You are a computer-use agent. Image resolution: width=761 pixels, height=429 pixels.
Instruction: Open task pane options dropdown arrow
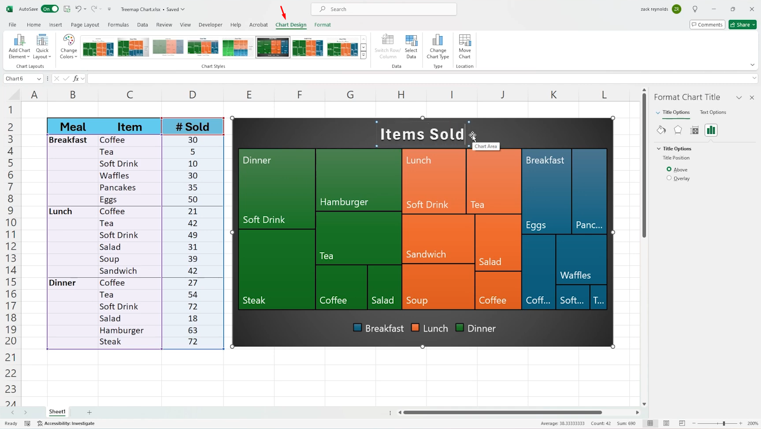click(x=739, y=97)
